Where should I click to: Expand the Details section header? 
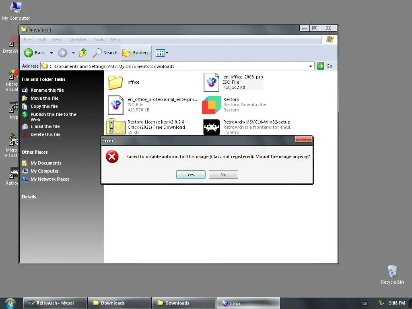pos(29,197)
